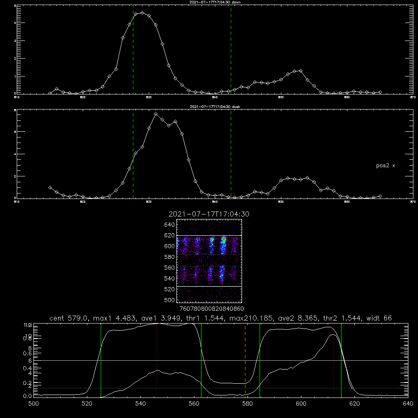This screenshot has width=418, height=418.
Task: Click the highest diamond marker of the dawn curve
Action: click(x=143, y=13)
